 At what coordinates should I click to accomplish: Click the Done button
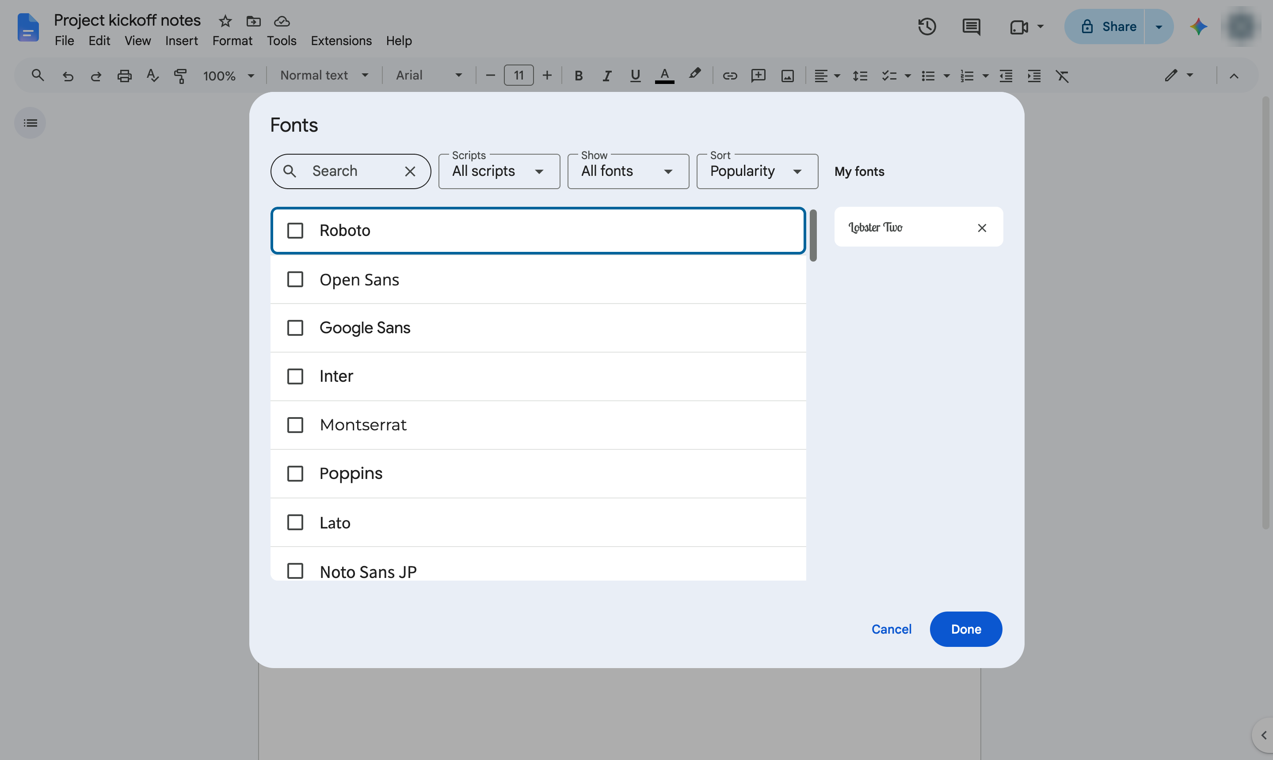pos(966,629)
